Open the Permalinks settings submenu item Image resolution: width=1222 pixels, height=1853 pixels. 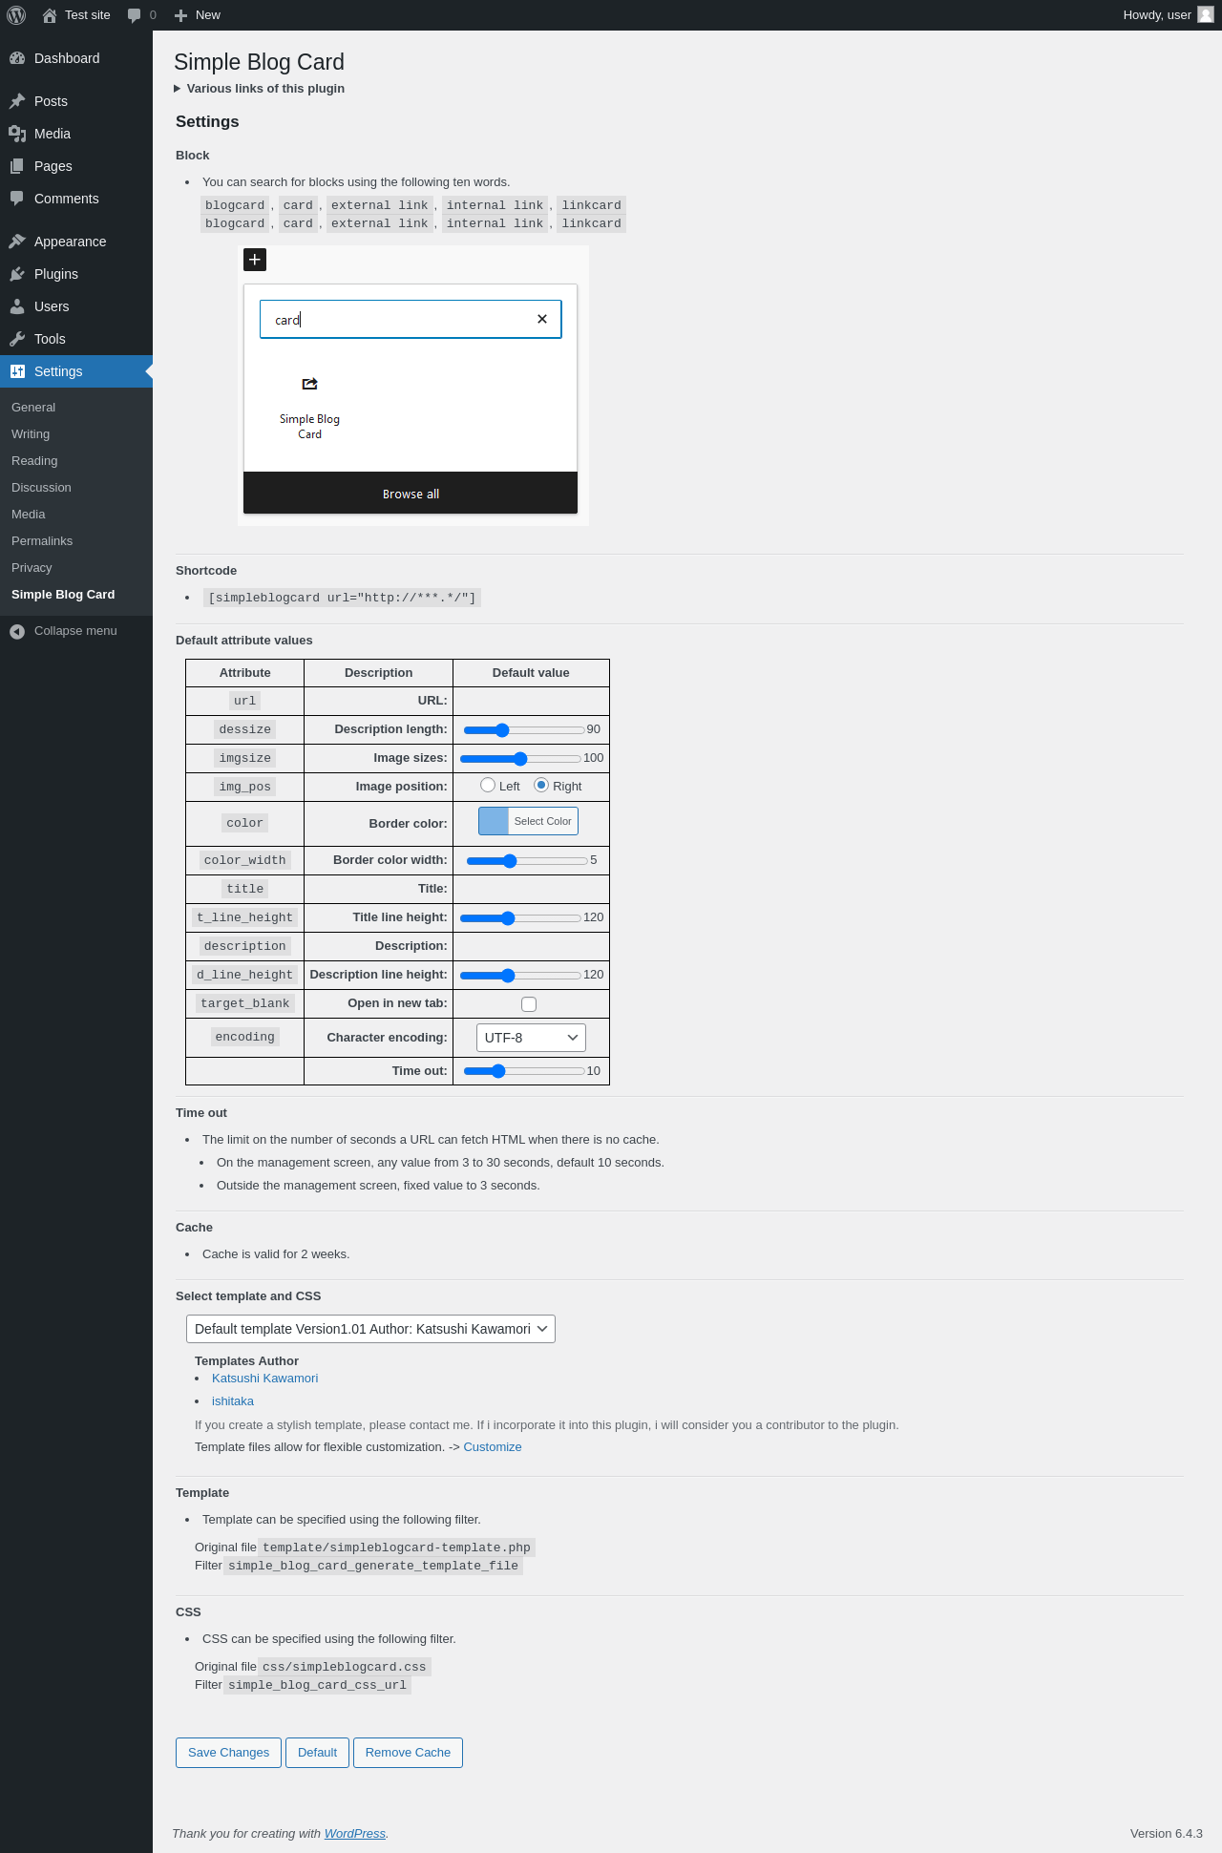[42, 541]
